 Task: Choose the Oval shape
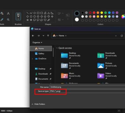click(34, 13)
